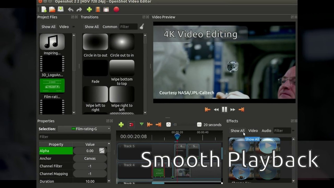
Task: Clear the Transitions filter with the broom
Action: tap(142, 26)
